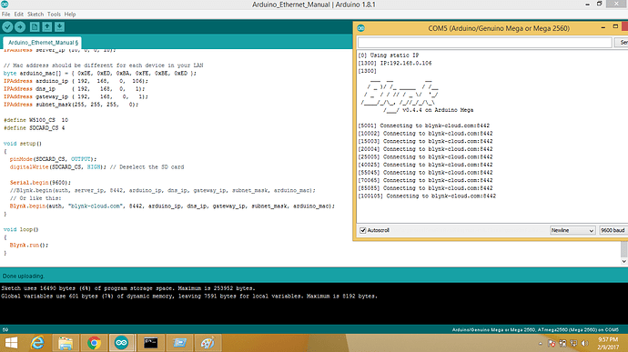The image size is (628, 352).
Task: Click '[0] Using static IP' serial line
Action: click(x=389, y=55)
